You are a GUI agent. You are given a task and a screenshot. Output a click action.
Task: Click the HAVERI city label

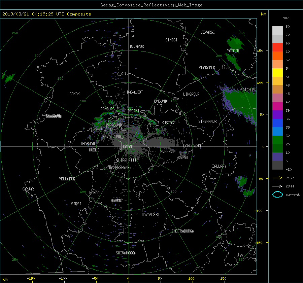(117, 201)
